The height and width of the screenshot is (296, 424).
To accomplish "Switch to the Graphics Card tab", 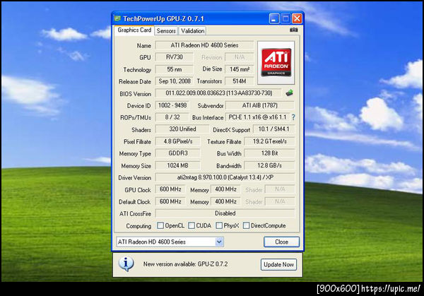I will pos(134,30).
